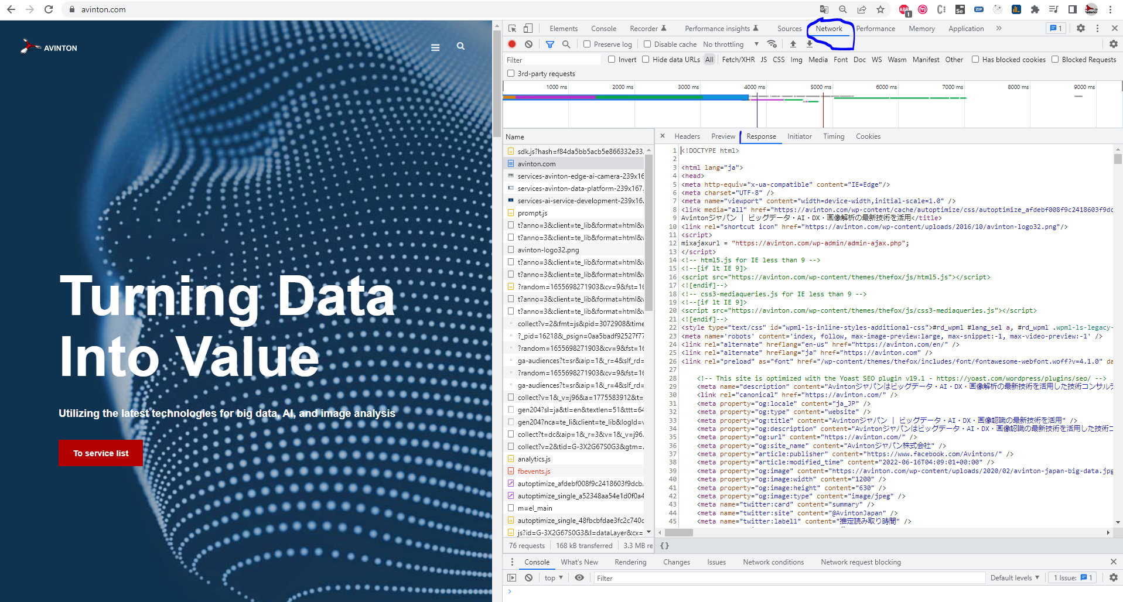Click the search icon on Avinton site
The height and width of the screenshot is (602, 1123).
[x=460, y=46]
